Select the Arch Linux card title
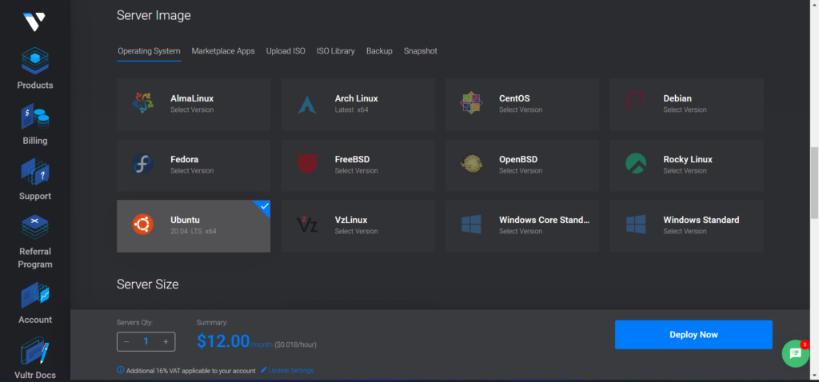The image size is (819, 382). (x=356, y=98)
